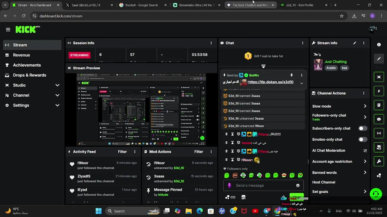Select the Arabic tag chip

tap(331, 68)
